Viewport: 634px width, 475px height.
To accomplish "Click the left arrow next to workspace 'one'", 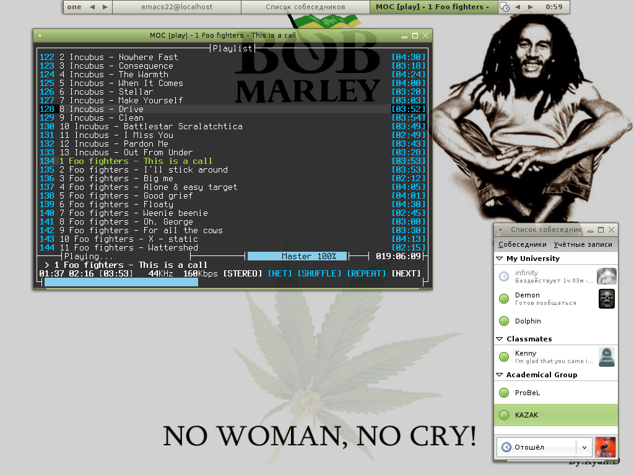I will click(92, 7).
